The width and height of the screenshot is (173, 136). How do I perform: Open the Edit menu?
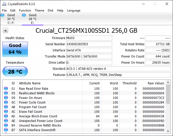pos(13,10)
